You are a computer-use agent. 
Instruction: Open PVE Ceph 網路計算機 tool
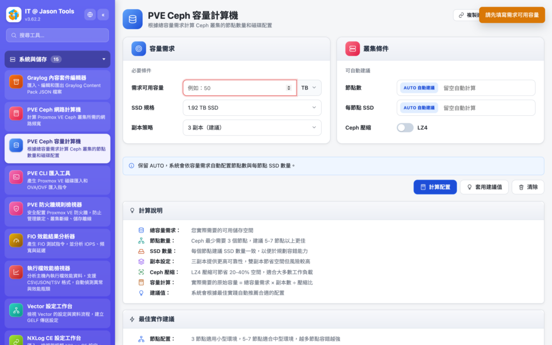[x=57, y=116]
